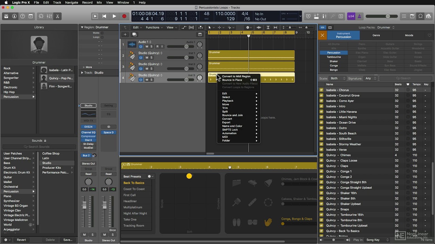Image resolution: width=435 pixels, height=244 pixels.
Task: Click the Search Sounds field
Action: point(39,147)
